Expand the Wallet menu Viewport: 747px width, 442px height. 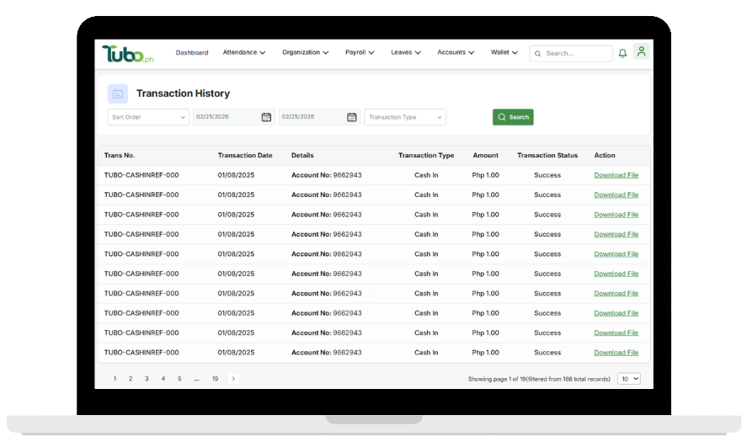tap(504, 52)
